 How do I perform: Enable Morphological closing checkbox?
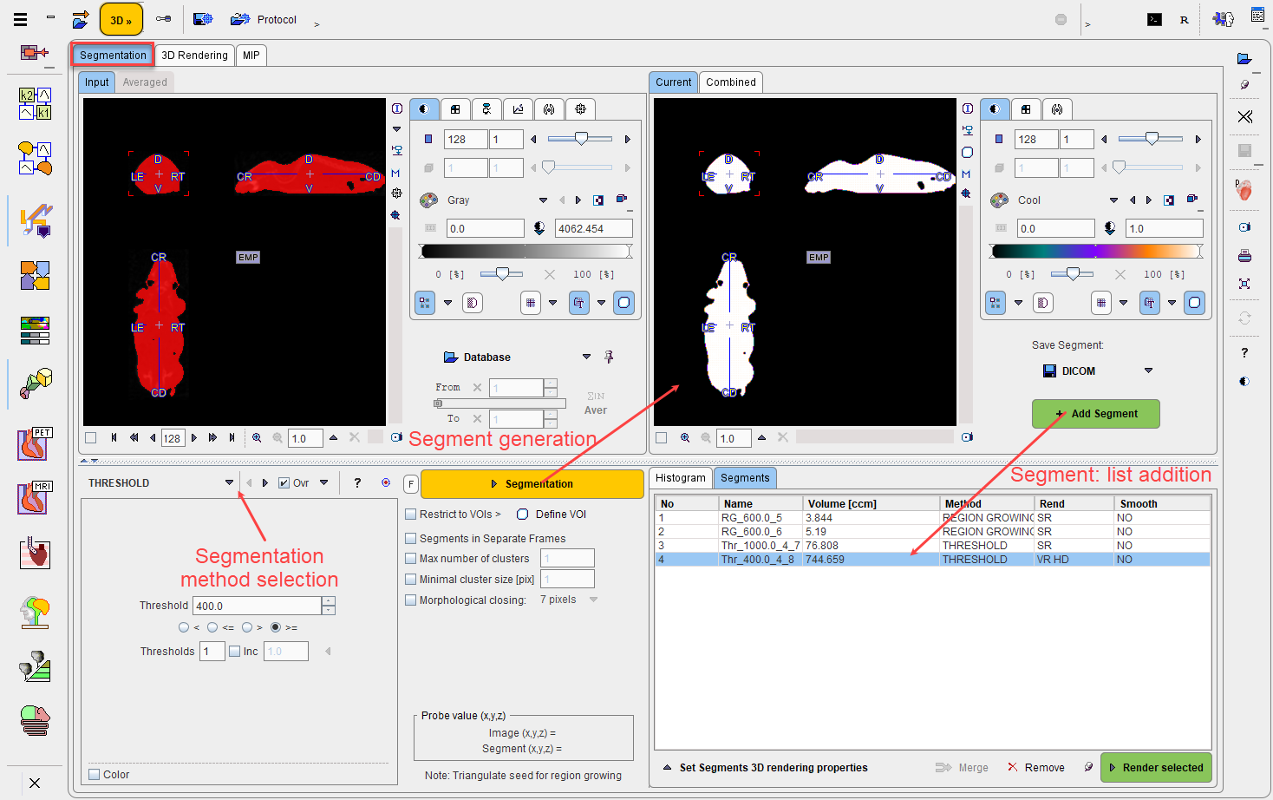pos(411,600)
